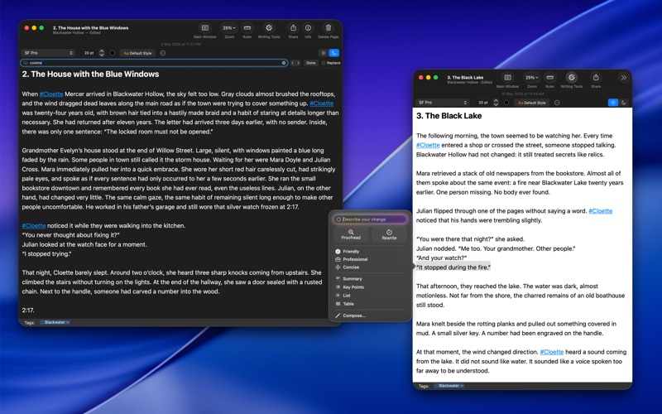Open Default Style menu in Blue Windows window

tap(137, 53)
